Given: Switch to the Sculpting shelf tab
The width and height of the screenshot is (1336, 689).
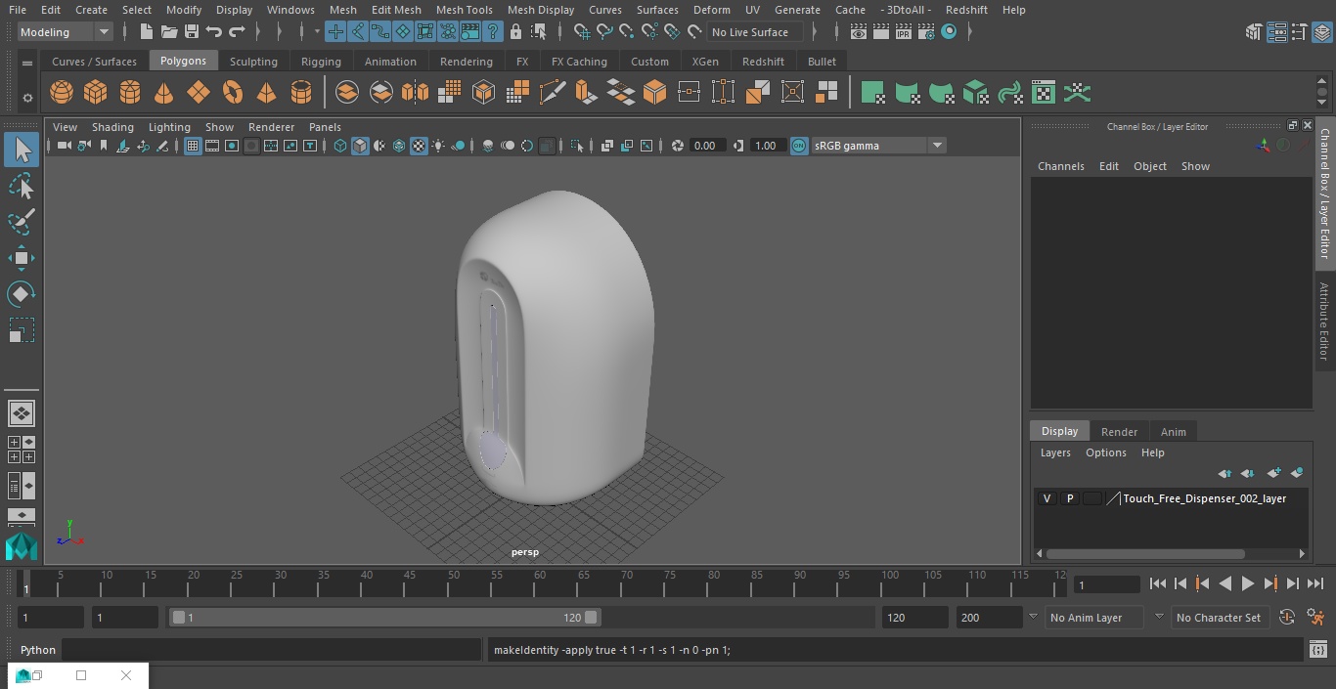Looking at the screenshot, I should click(253, 62).
